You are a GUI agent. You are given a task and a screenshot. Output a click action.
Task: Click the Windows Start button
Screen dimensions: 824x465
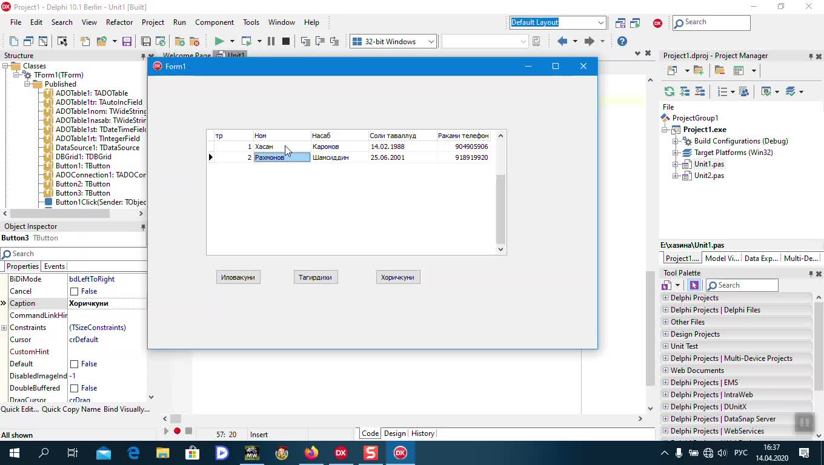click(14, 452)
